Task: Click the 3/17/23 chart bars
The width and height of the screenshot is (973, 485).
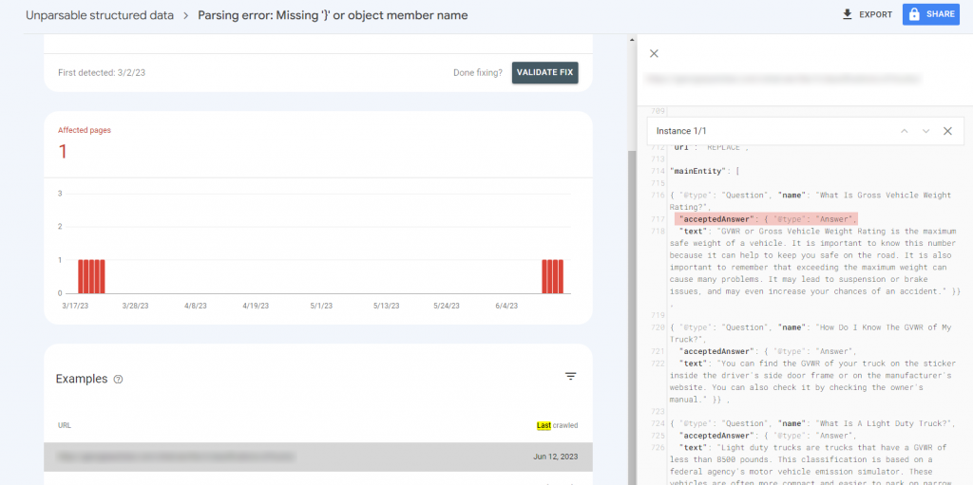Action: coord(91,276)
